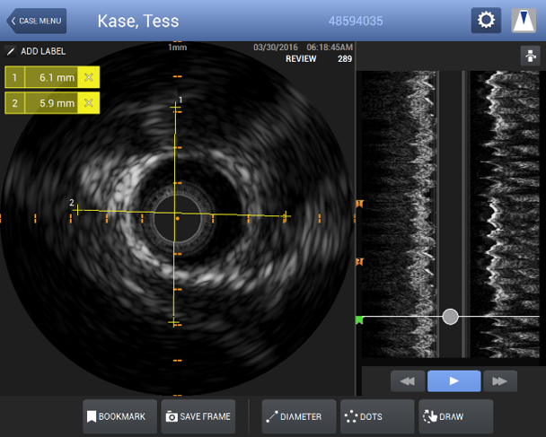Screen dimensions: 546x437
Task: Select the 5.9 mm measurement row
Action: tap(52, 103)
